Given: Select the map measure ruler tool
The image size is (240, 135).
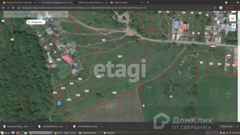Looking at the screenshot, I should [x=233, y=26].
